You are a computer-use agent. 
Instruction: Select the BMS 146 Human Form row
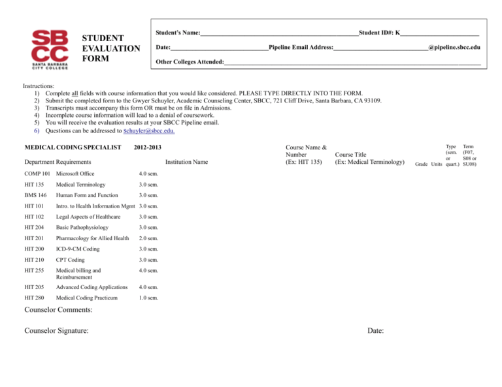(x=92, y=195)
